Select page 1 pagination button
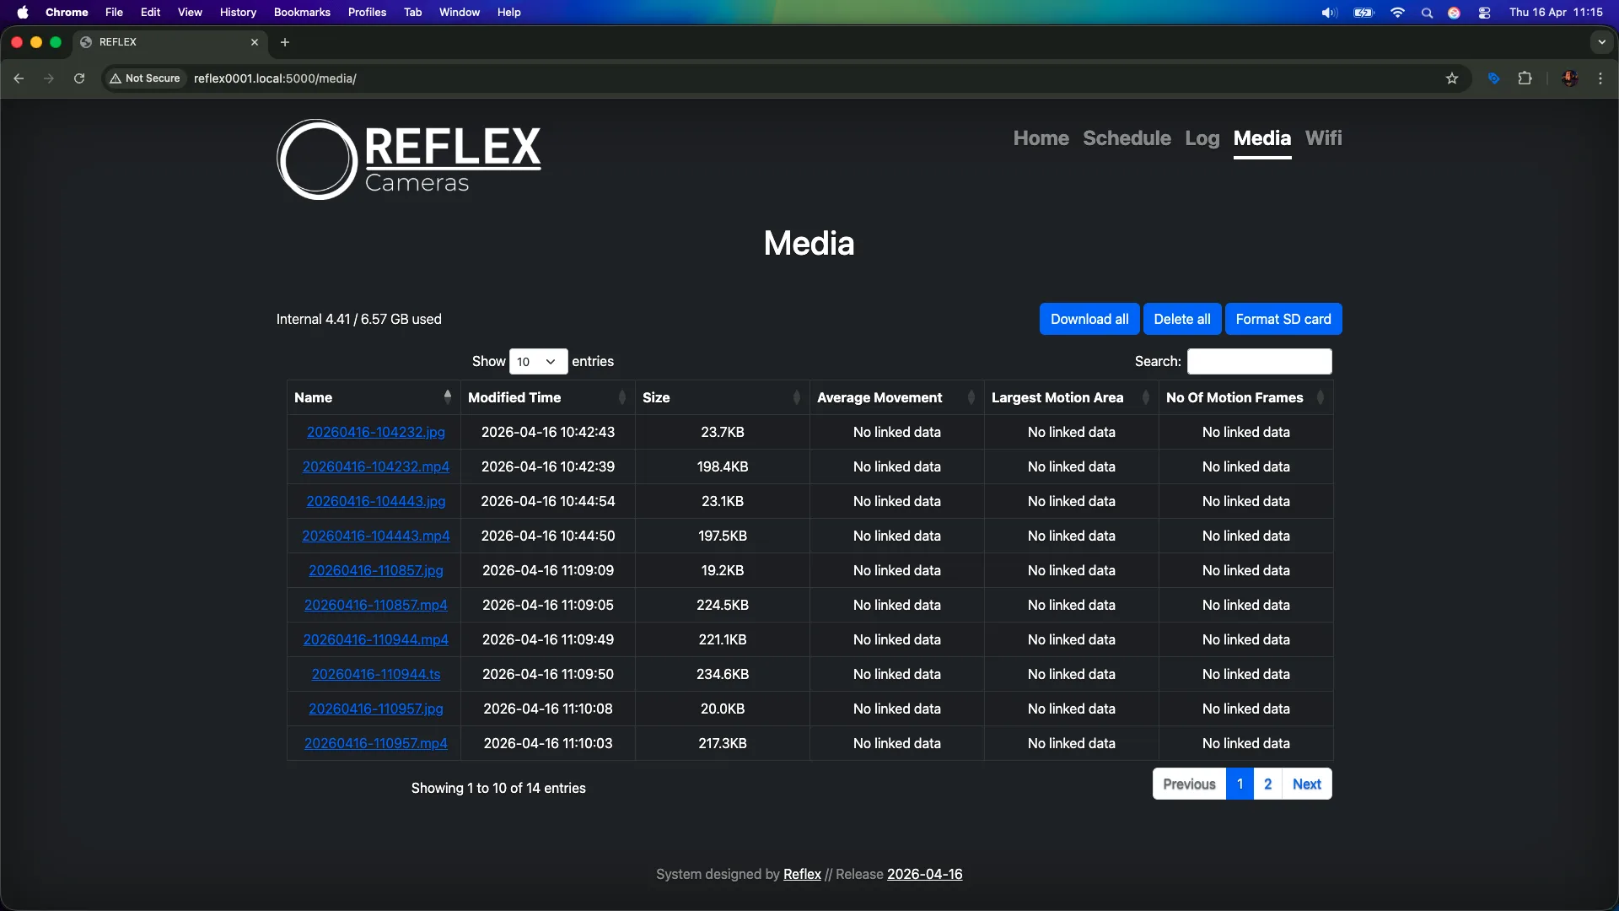1619x911 pixels. [x=1240, y=784]
